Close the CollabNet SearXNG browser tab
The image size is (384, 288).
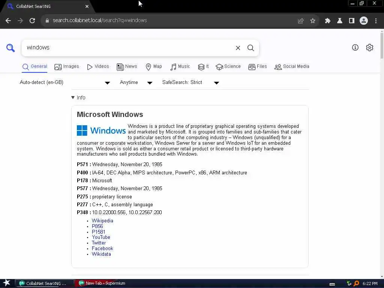87,7
